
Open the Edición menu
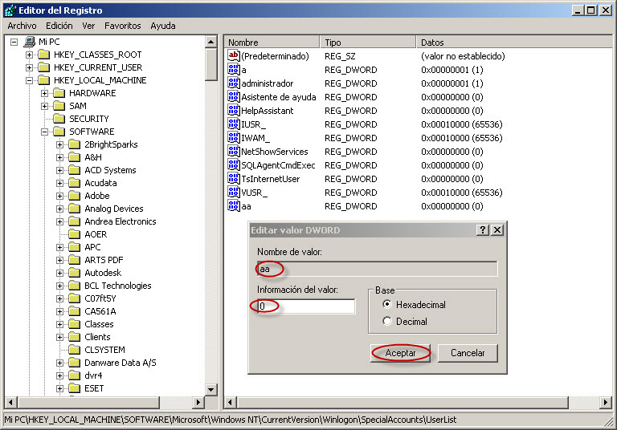click(x=59, y=26)
